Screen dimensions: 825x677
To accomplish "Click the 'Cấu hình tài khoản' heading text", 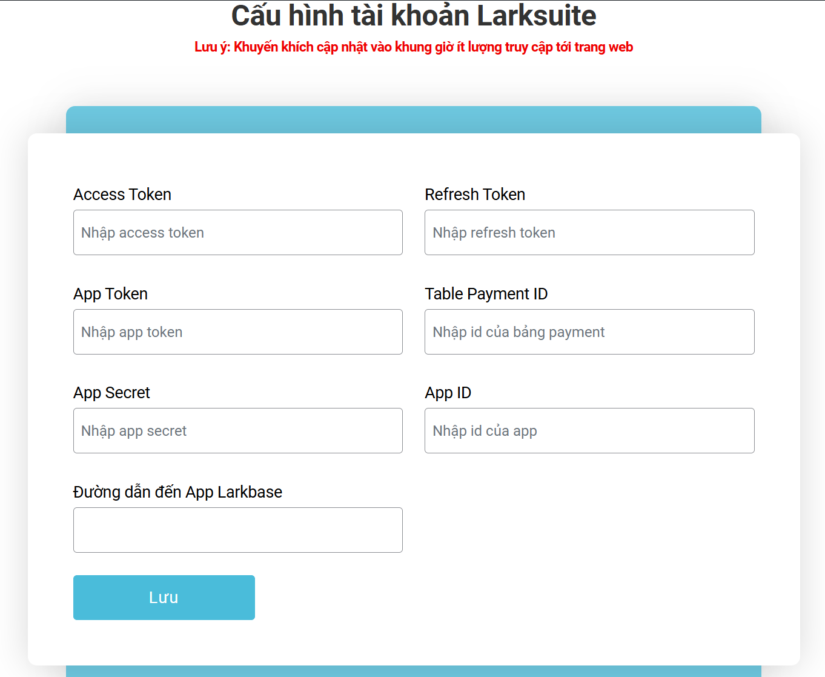I will [x=351, y=16].
